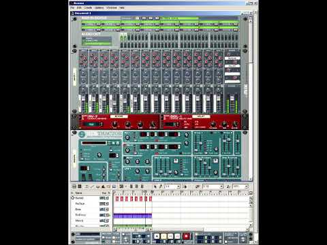Click the Subtractor Save Patch disk icon

click(118, 143)
